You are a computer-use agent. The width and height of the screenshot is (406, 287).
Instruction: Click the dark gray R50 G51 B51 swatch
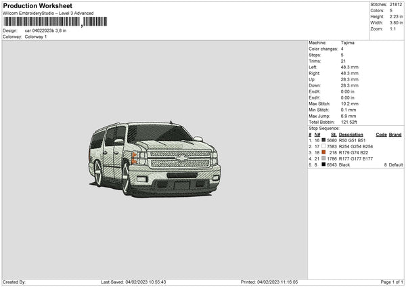point(324,140)
